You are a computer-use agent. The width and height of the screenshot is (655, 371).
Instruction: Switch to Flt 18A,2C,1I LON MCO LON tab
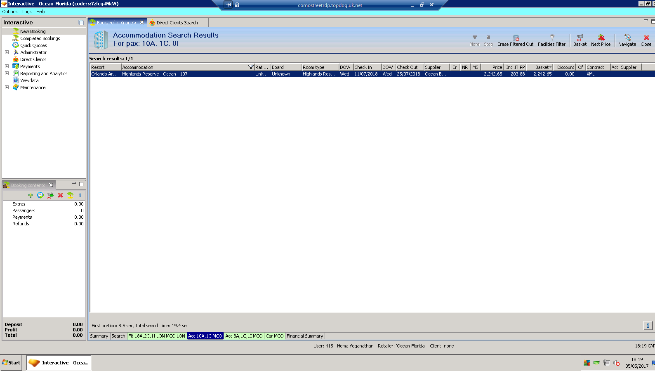pos(157,336)
